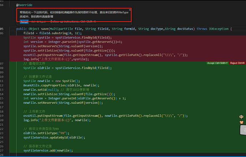Click the prompt text starting with 帮我优化一下这段代码
The height and width of the screenshot is (157, 246).
(74, 15)
